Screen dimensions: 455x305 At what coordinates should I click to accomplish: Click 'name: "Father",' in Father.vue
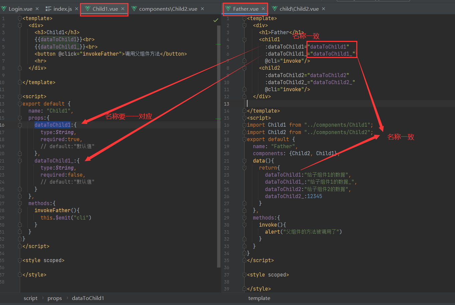275,146
